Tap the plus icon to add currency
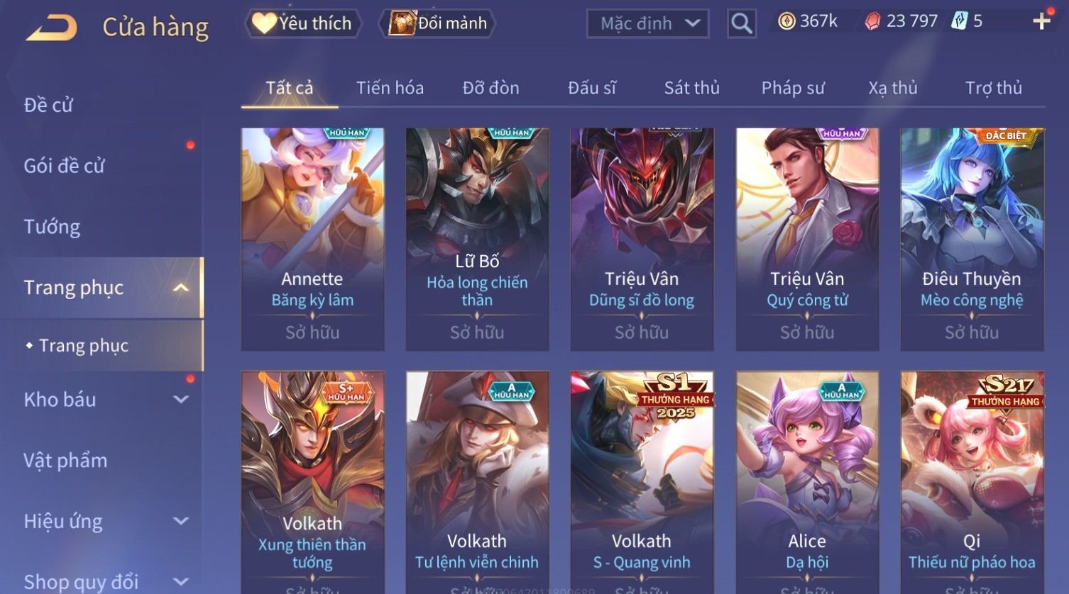1069x594 pixels. [1041, 21]
